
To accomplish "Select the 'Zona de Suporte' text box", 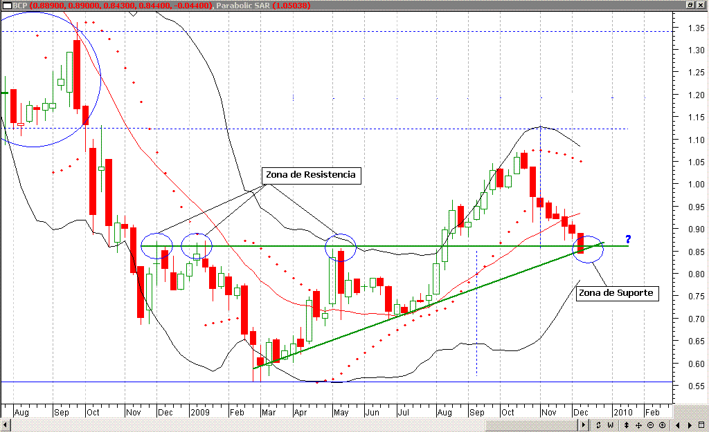I will [x=617, y=293].
